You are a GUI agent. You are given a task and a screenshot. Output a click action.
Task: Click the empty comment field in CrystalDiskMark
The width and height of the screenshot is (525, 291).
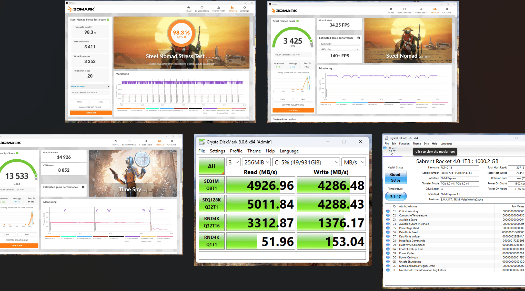point(282,255)
